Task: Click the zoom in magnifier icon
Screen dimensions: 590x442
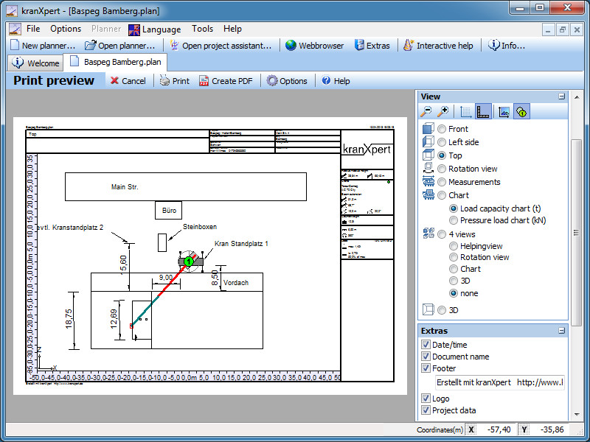Action: [x=443, y=112]
